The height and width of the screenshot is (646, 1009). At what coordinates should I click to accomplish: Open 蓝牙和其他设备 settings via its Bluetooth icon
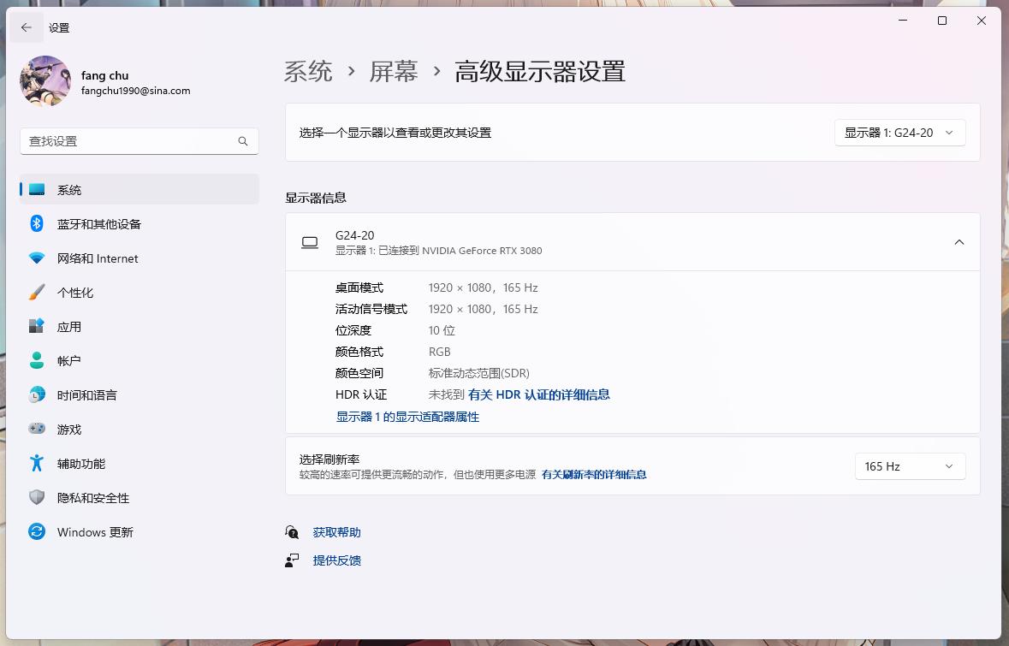pyautogui.click(x=37, y=223)
